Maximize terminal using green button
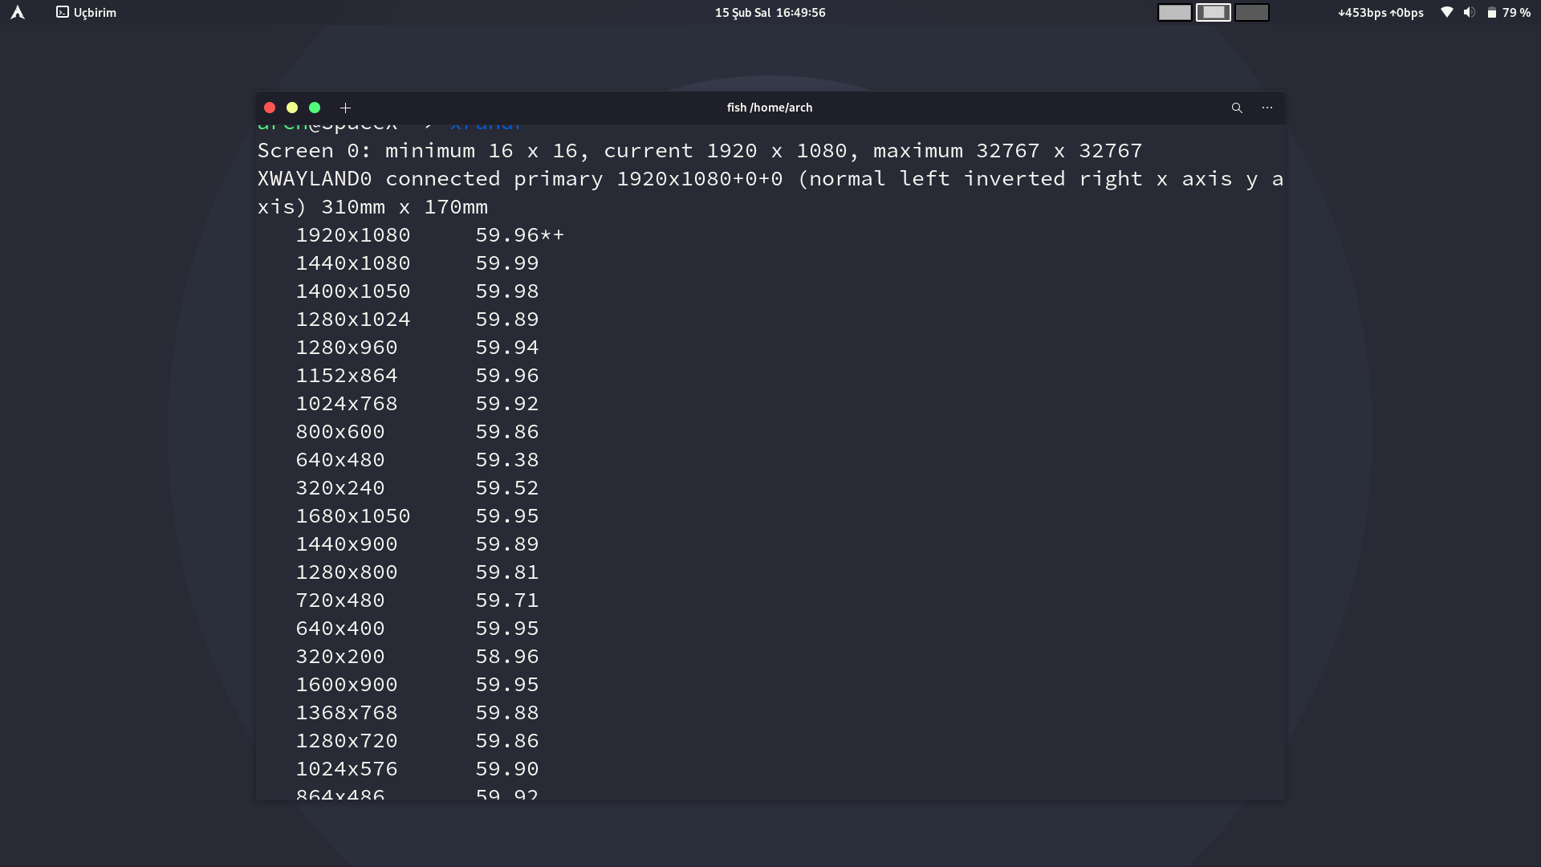The width and height of the screenshot is (1541, 867). (315, 108)
